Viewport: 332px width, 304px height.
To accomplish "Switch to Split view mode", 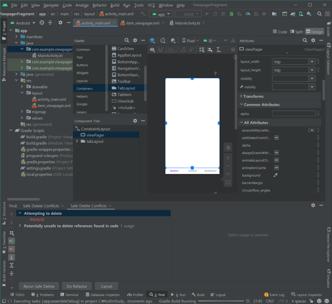I will 296,32.
